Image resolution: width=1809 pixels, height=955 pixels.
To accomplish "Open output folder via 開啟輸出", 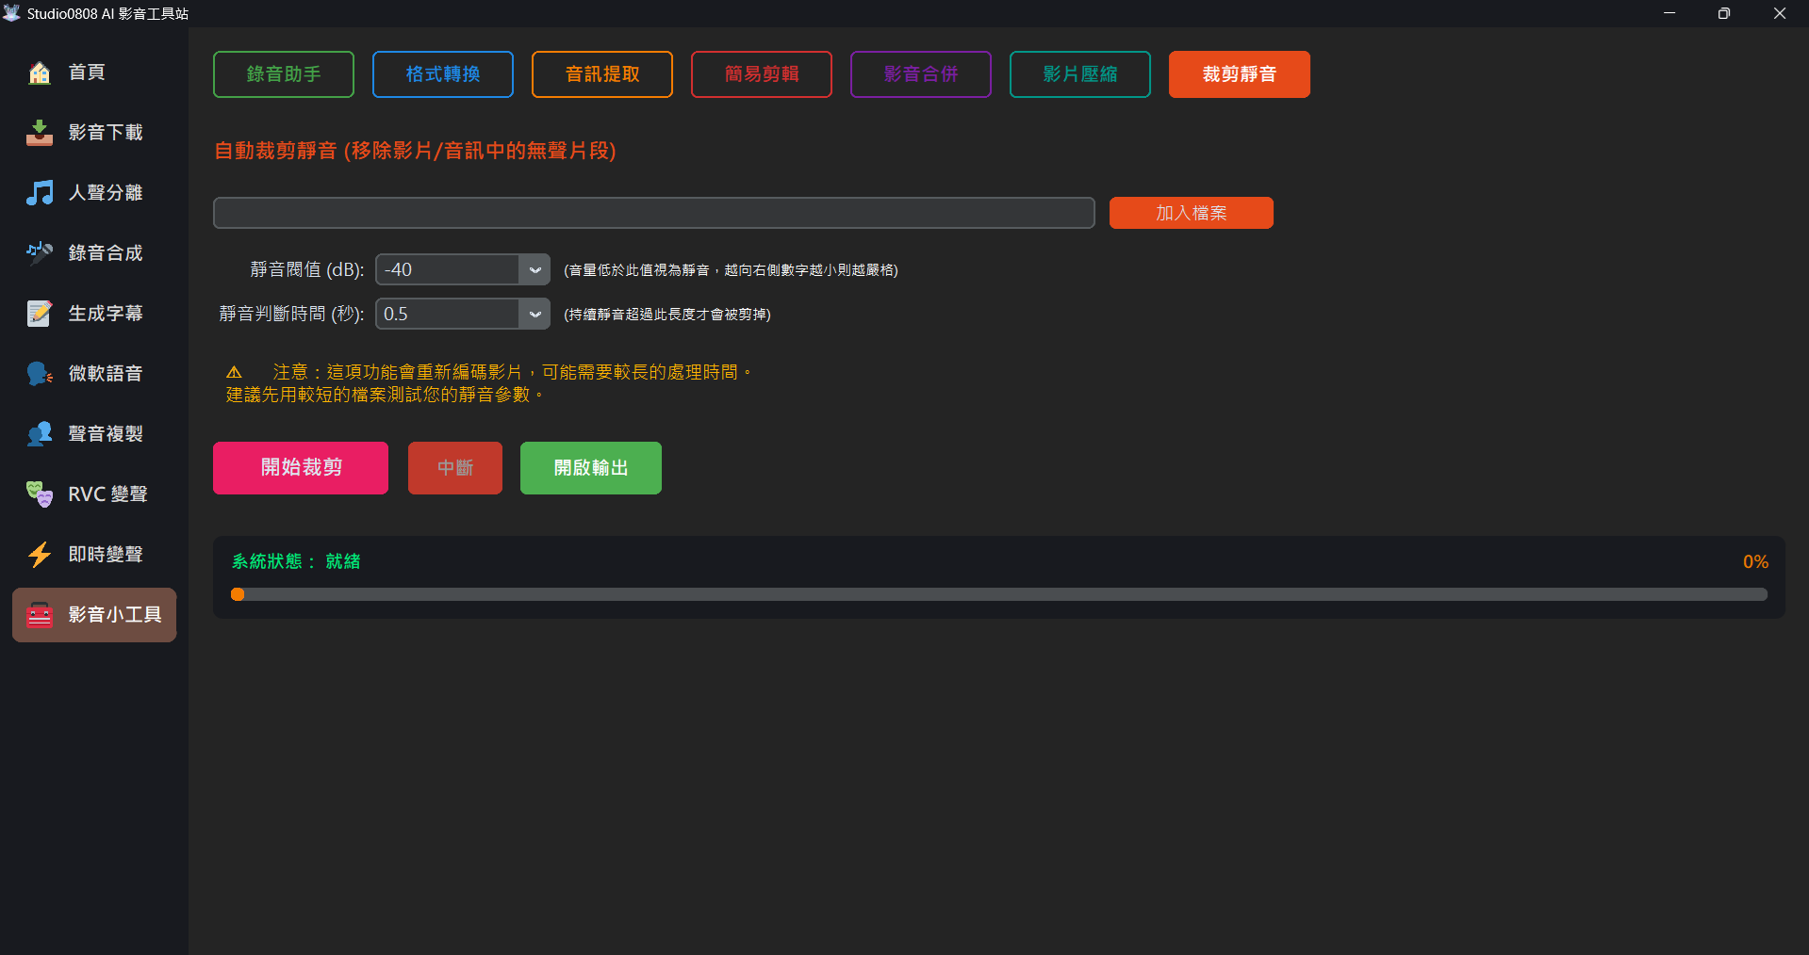I will click(x=591, y=468).
